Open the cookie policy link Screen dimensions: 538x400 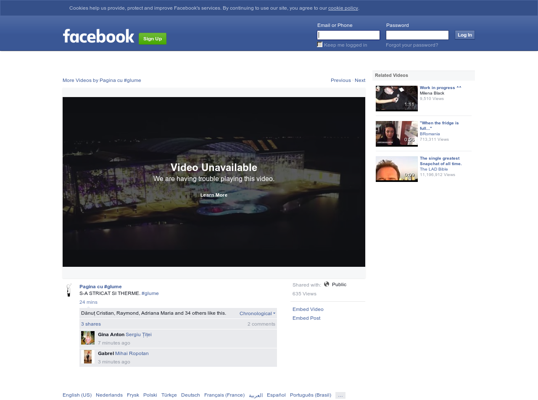(343, 8)
